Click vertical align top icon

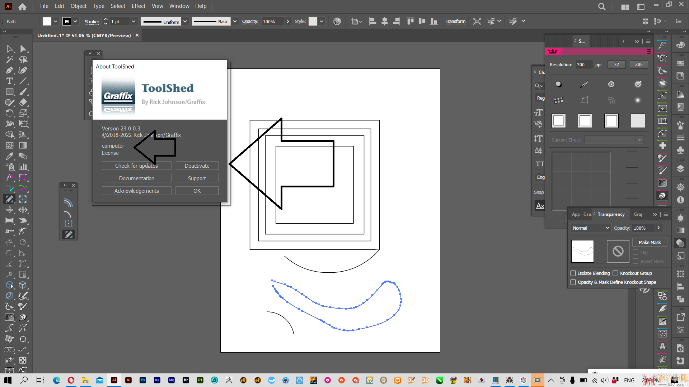pyautogui.click(x=410, y=21)
